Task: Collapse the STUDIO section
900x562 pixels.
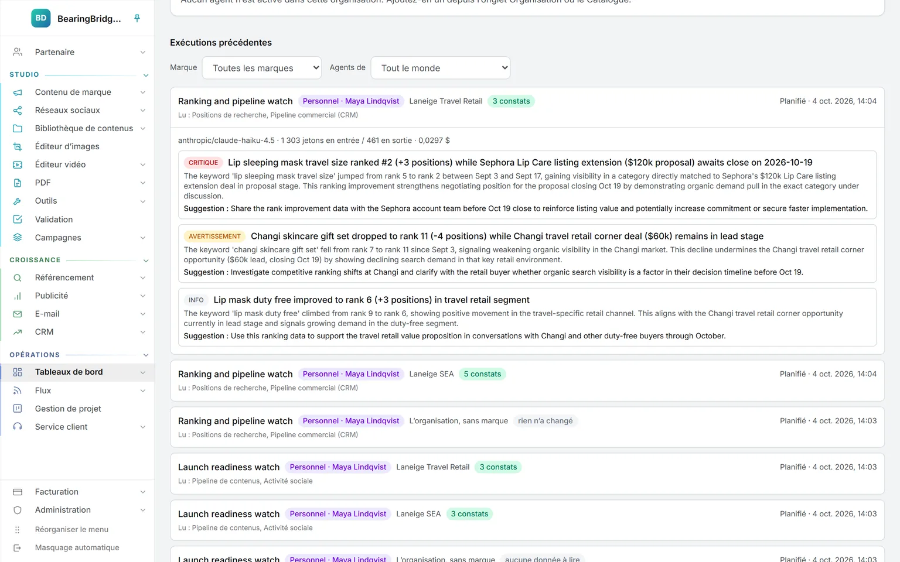Action: coord(146,76)
